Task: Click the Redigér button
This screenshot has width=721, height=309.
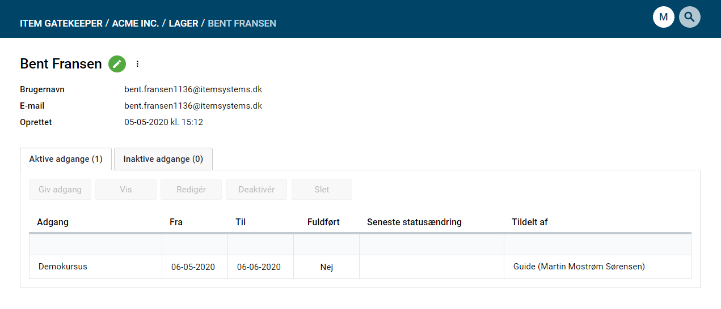Action: coord(191,190)
